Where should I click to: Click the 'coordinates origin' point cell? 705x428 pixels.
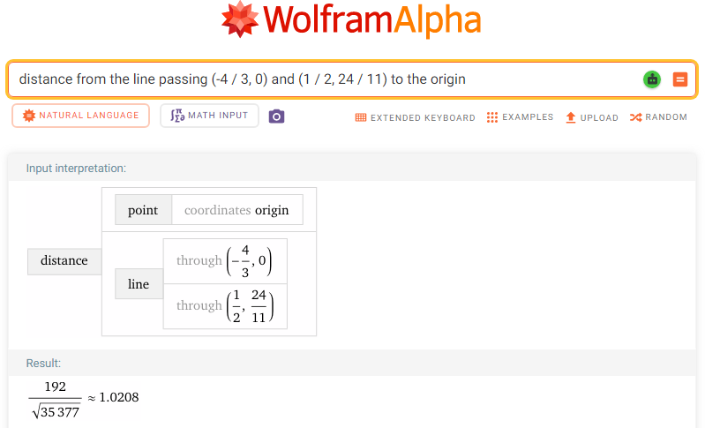tap(237, 210)
